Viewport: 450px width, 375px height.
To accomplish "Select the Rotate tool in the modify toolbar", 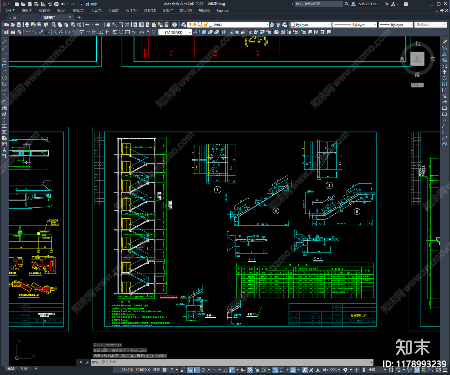I will pos(444,78).
